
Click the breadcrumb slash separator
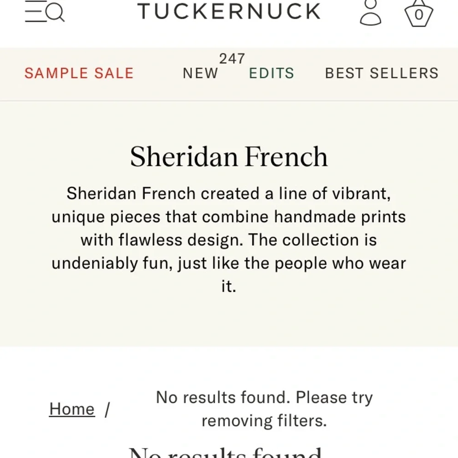coord(107,409)
